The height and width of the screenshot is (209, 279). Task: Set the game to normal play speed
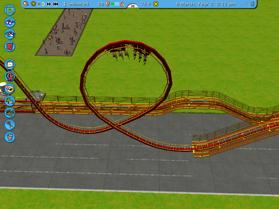(x=43, y=4)
